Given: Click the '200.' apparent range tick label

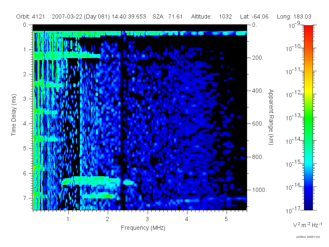Looking at the screenshot, I should point(258,58).
